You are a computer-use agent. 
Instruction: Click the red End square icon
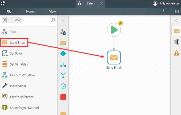[x=63, y=97]
